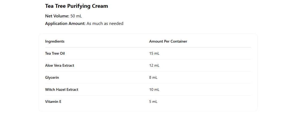Select the Tea Tree Oil row label
Viewport: 287px width, 120px height.
coord(55,53)
